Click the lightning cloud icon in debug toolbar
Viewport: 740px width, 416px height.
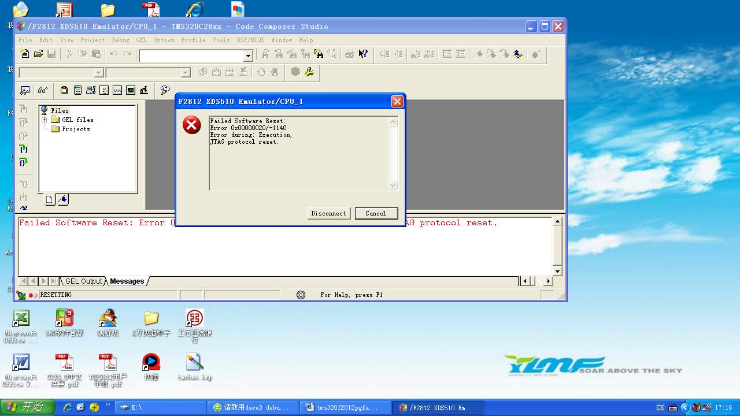165,90
